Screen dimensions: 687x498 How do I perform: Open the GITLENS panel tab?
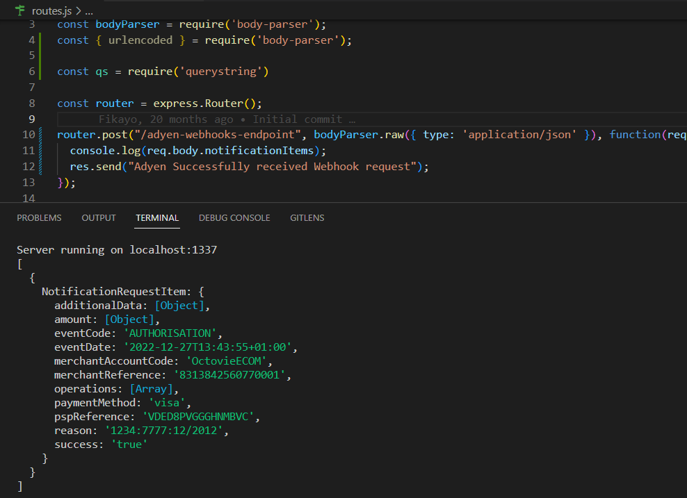tap(307, 217)
